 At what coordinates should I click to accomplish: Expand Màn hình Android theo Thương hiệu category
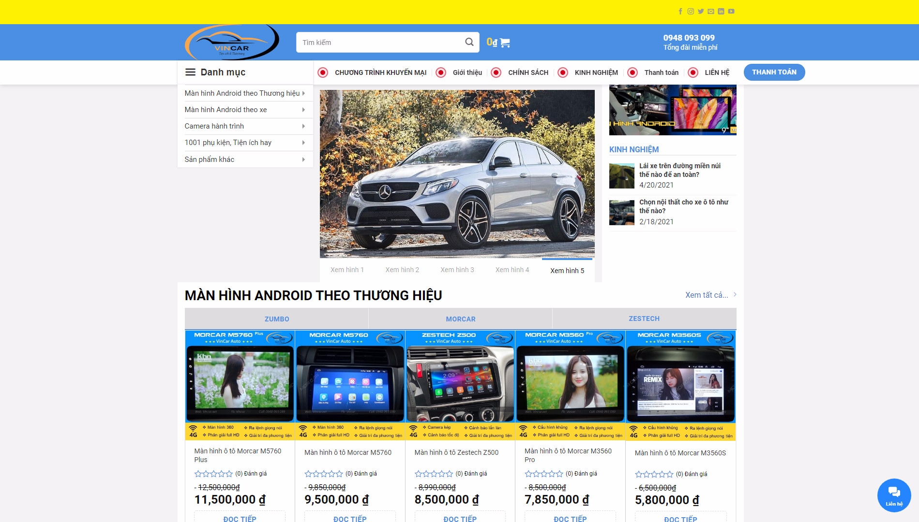point(245,93)
